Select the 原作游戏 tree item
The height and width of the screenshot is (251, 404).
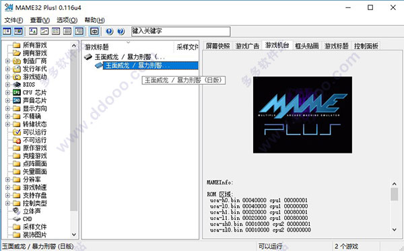pos(35,148)
